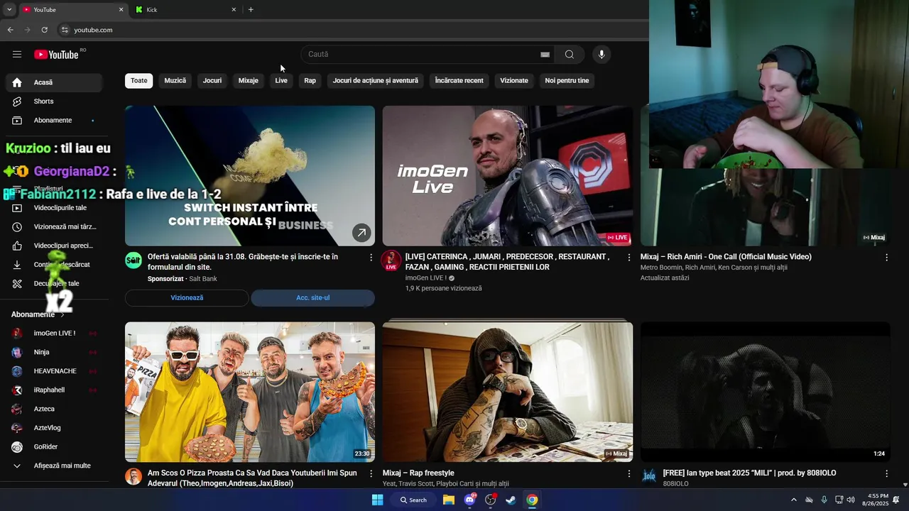
Task: Open Windows Start menu
Action: point(378,500)
